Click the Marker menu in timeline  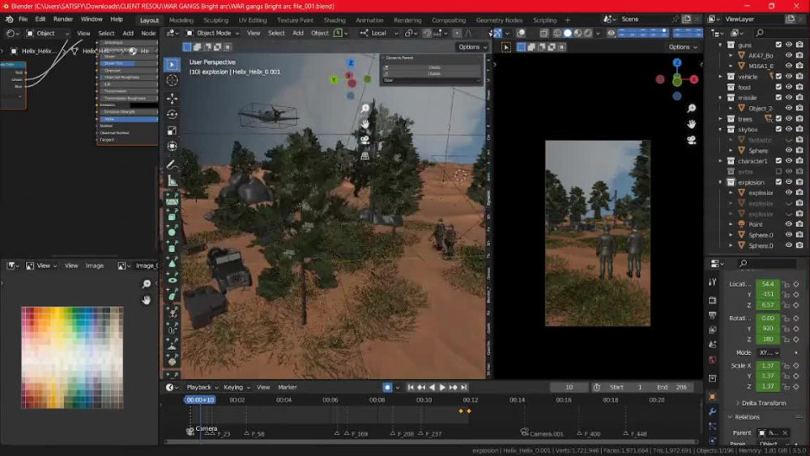(x=288, y=387)
